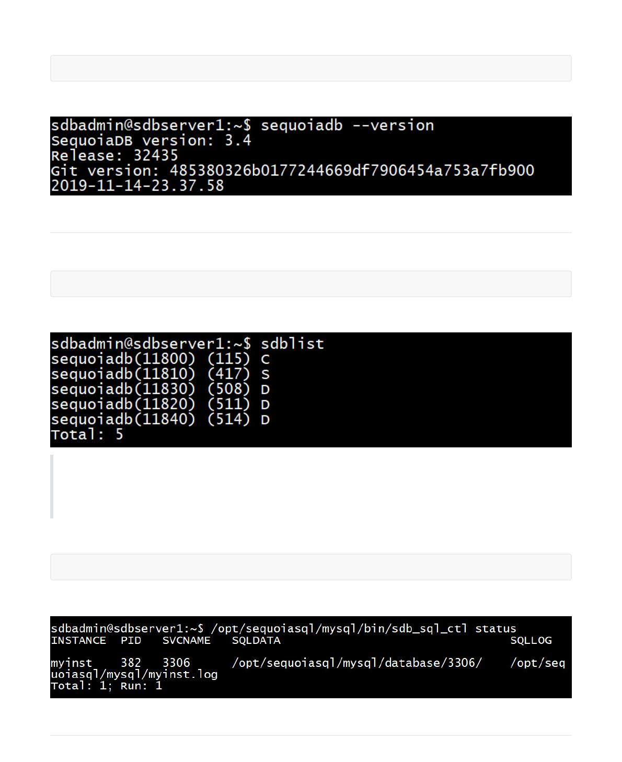
Task: Click the empty code block above sdblist output
Action: (310, 284)
